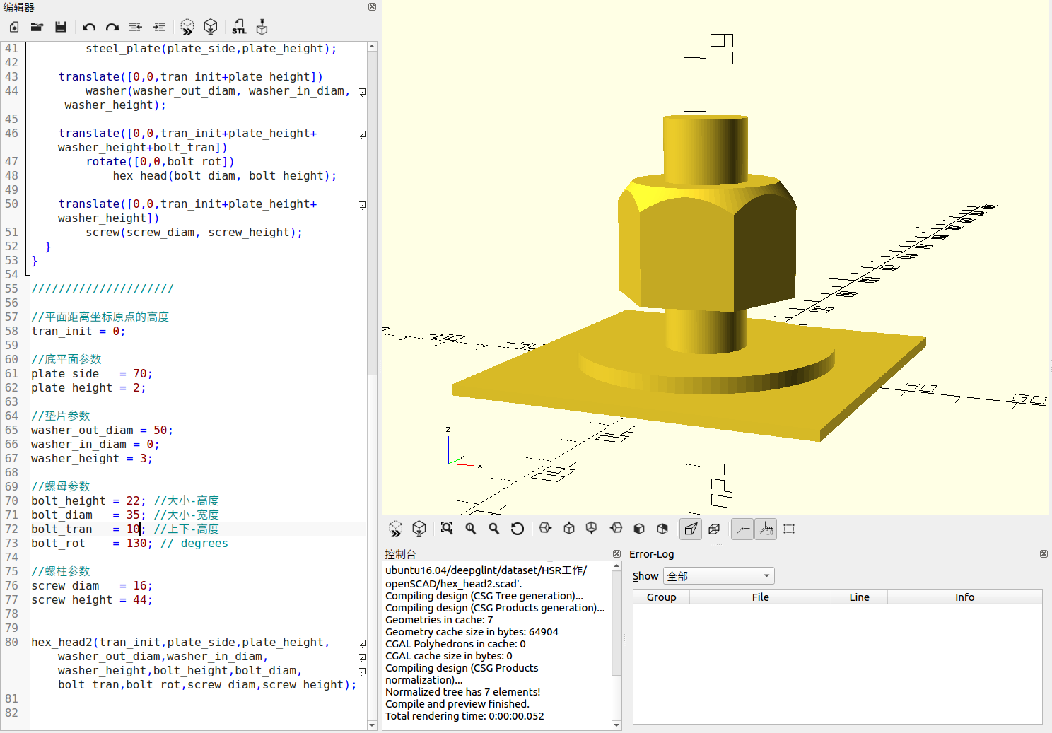Toggle the Show Scale Markers button
The height and width of the screenshot is (733, 1052).
(766, 529)
